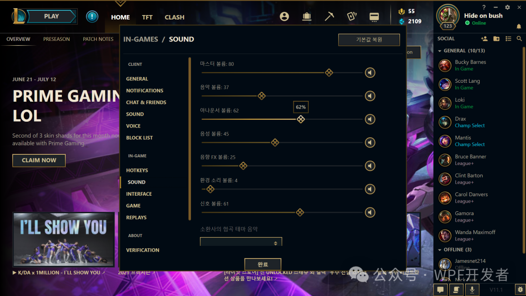
Task: Mute the 음악 볼륨 speaker toggle
Action: point(370,96)
